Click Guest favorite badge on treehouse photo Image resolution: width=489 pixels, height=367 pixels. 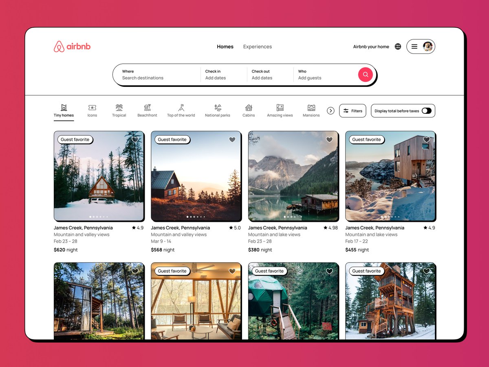[x=366, y=271]
